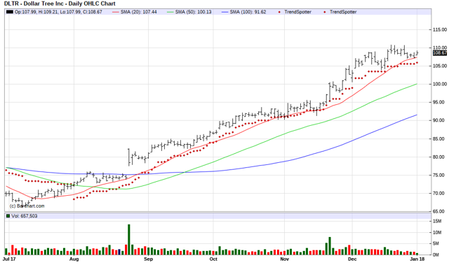449x272 pixels.
Task: Click the Oct date axis label
Action: (x=213, y=259)
